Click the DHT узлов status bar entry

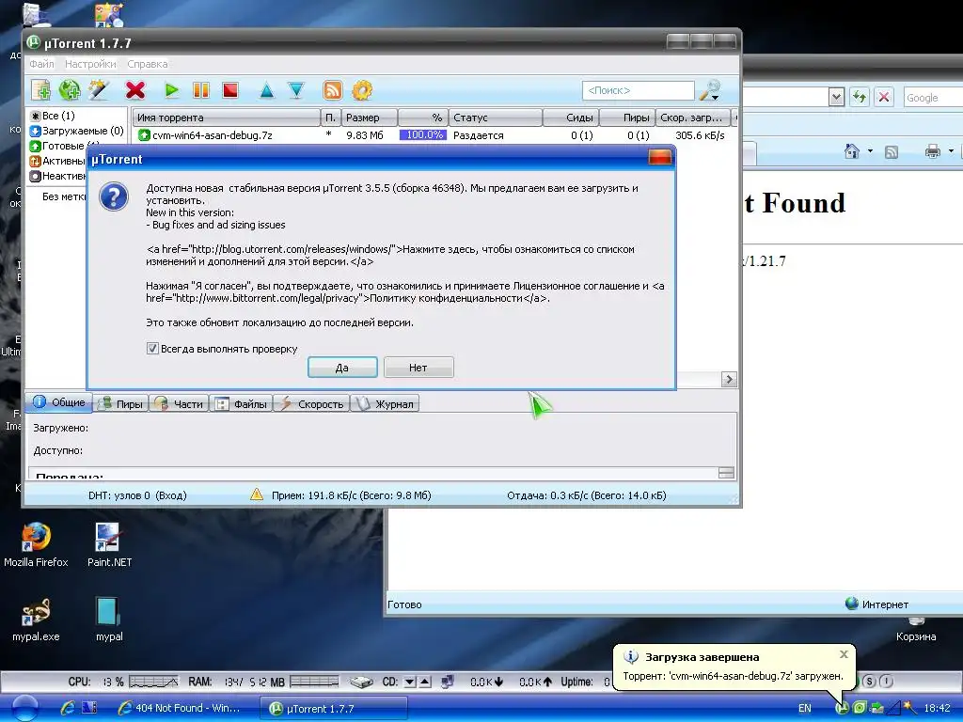tap(137, 495)
